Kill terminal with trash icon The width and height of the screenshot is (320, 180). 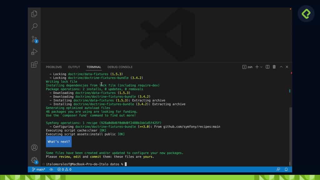pos(274,67)
